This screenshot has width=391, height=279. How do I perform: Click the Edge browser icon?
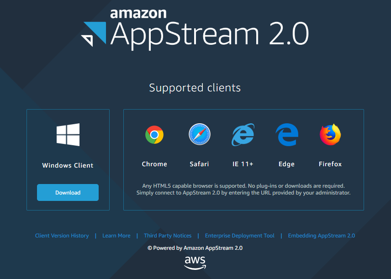287,135
